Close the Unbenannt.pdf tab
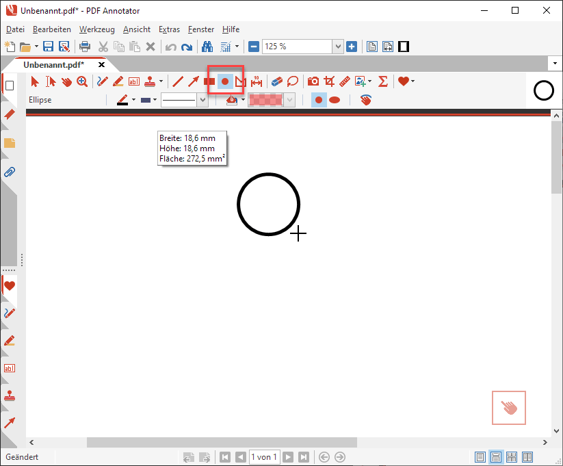The height and width of the screenshot is (466, 563). point(102,65)
